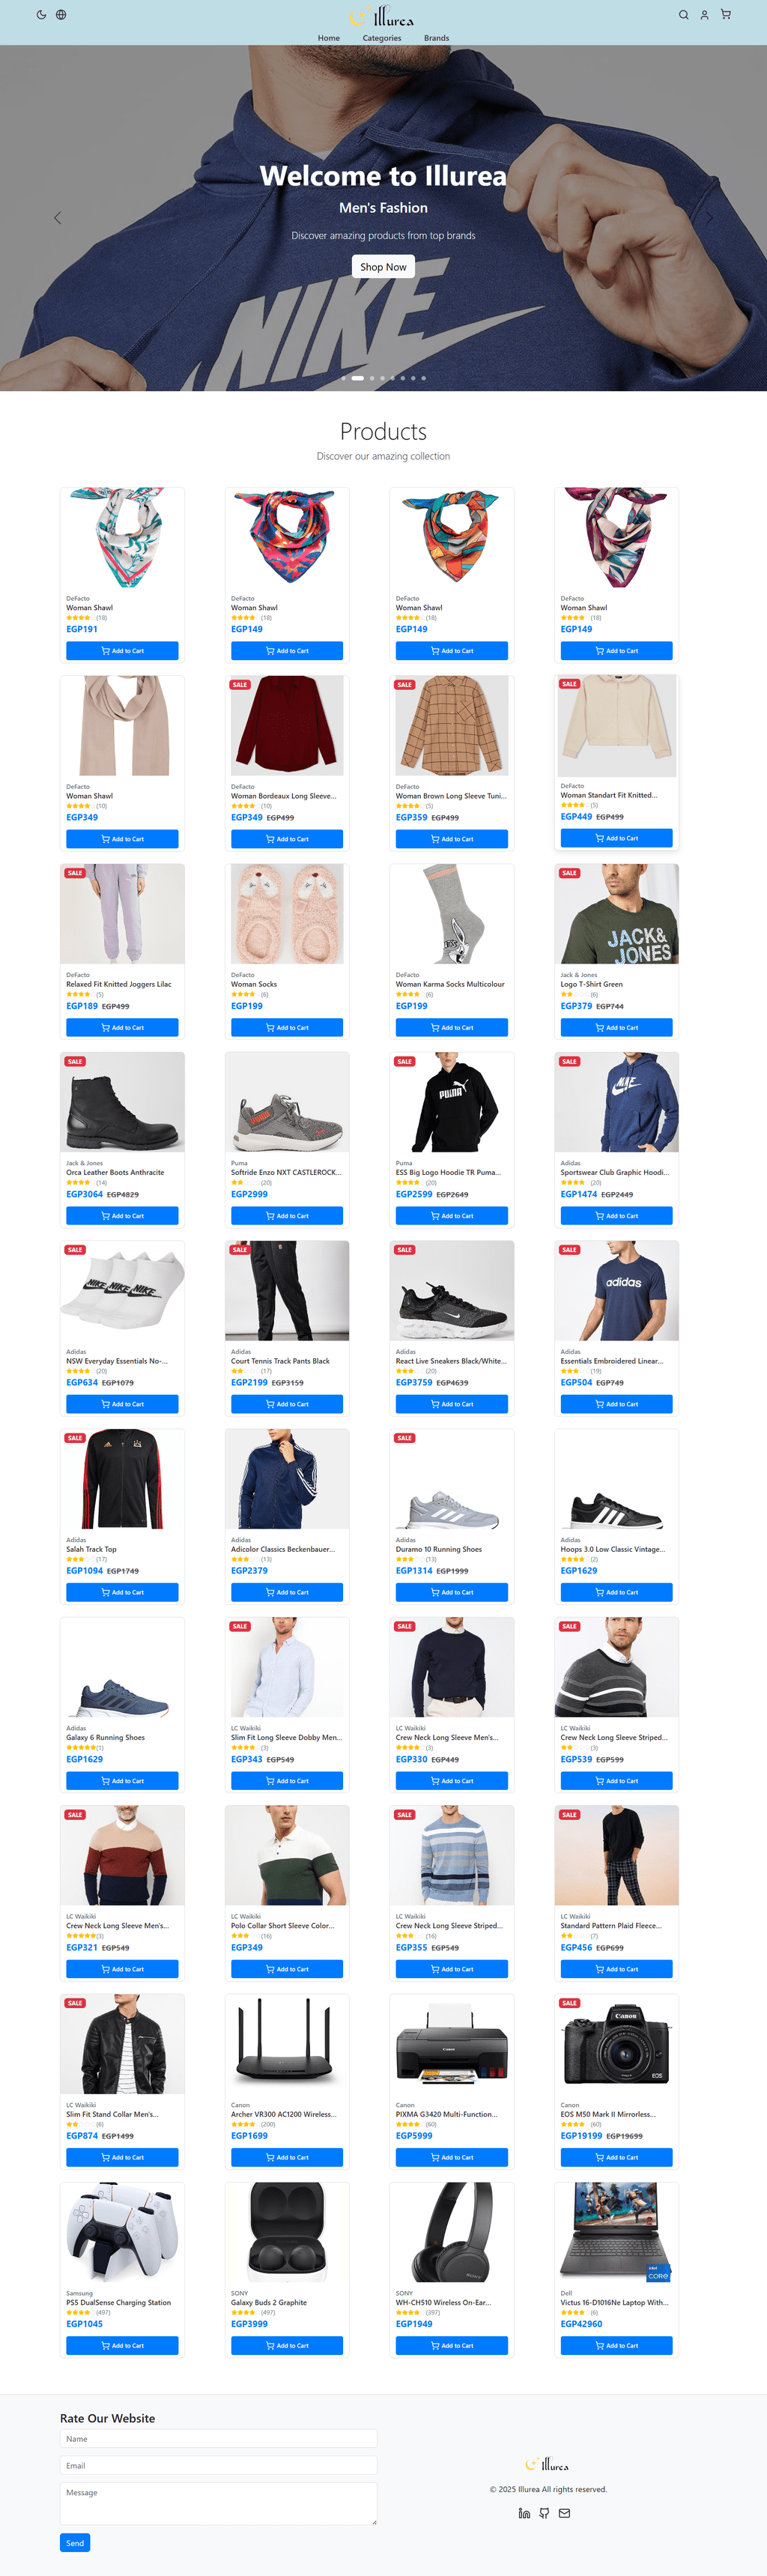
Task: Click the Shop Now button
Action: point(383,267)
